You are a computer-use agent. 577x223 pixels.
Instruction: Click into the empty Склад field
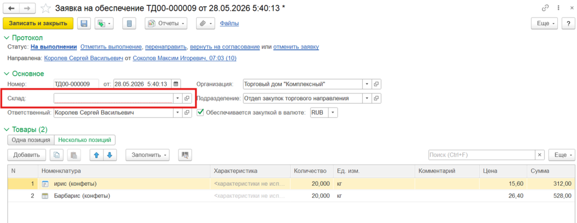pos(114,98)
